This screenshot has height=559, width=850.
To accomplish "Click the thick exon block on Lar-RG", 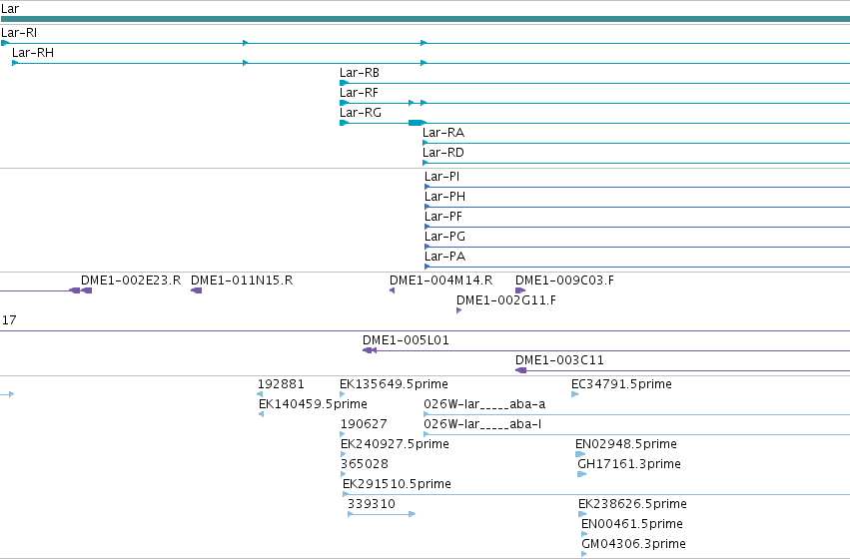I will pos(416,123).
